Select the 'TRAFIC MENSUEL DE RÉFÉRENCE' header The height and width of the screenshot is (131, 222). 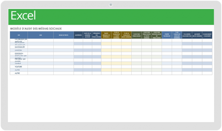106,35
